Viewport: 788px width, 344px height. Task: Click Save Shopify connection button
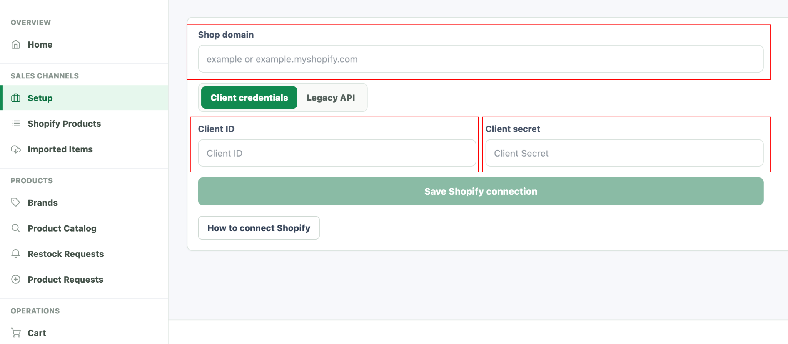481,191
